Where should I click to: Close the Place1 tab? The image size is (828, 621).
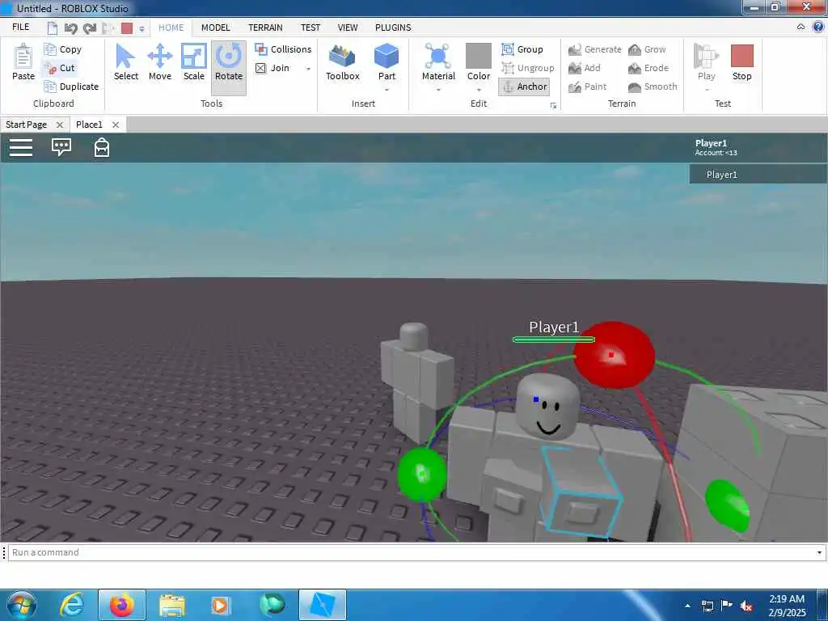116,125
